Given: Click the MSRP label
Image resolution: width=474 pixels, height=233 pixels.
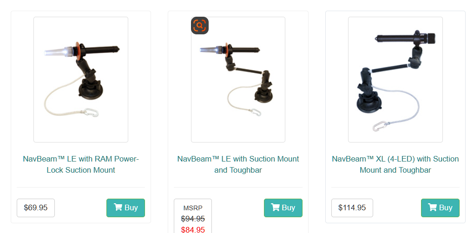Looking at the screenshot, I should click(193, 208).
